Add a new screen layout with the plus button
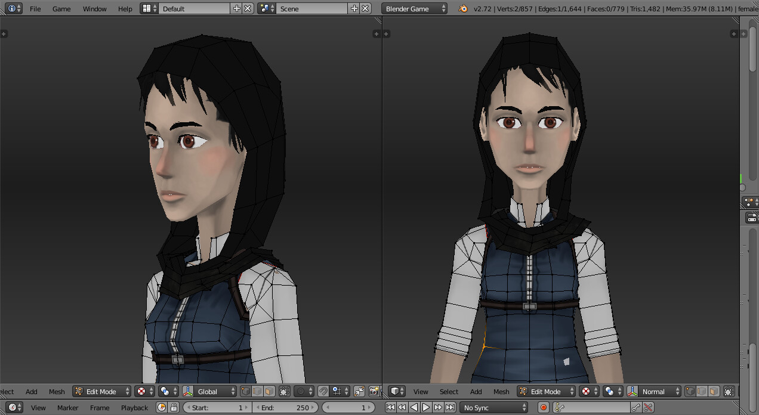Viewport: 759px width, 415px height. (x=237, y=8)
